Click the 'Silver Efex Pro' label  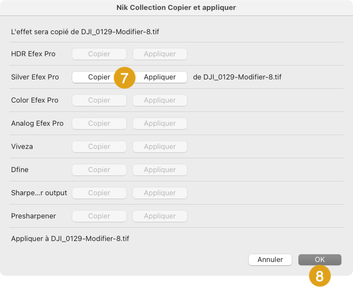coord(35,77)
